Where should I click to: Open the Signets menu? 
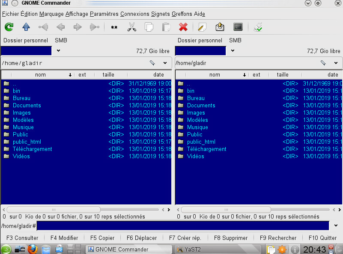point(160,14)
